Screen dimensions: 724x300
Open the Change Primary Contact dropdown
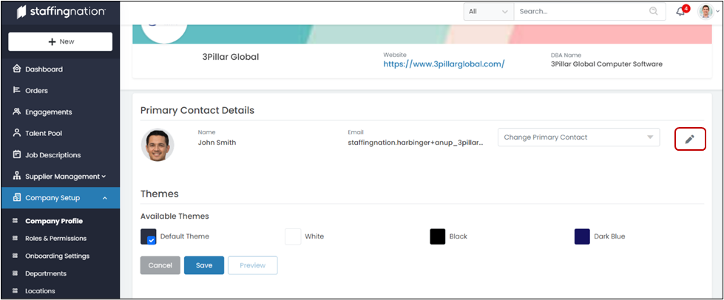(578, 137)
